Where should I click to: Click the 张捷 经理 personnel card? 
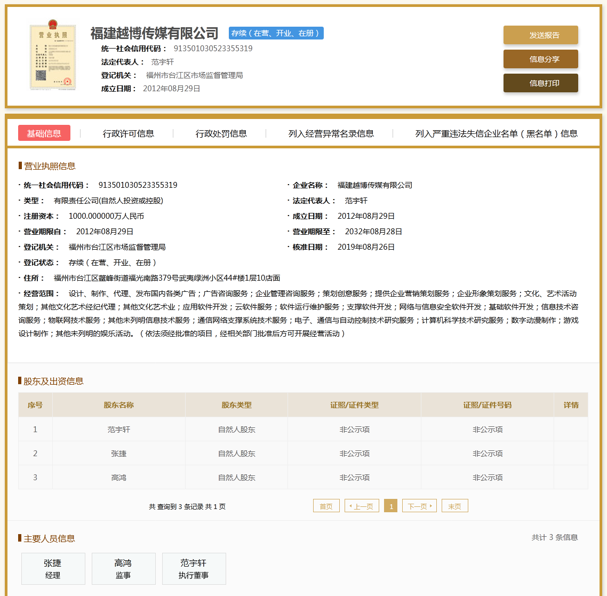53,569
